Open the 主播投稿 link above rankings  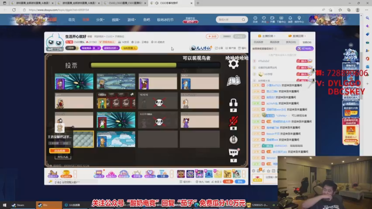[266, 36]
